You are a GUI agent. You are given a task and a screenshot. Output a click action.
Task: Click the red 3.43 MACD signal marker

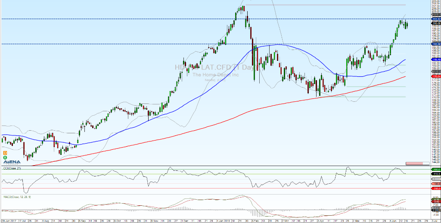[x=436, y=201]
